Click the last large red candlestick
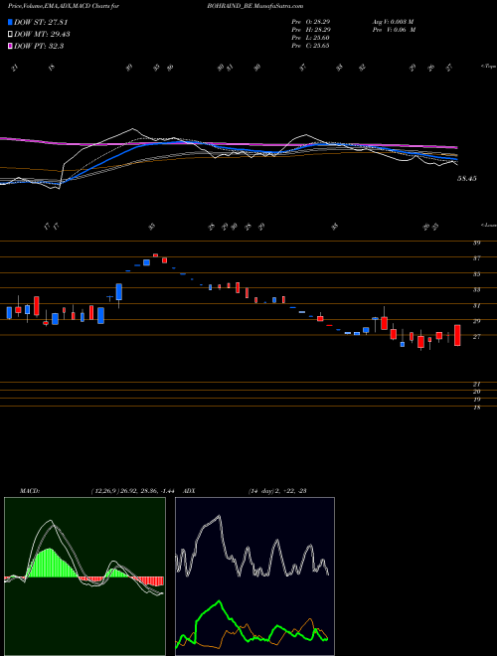 point(457,335)
